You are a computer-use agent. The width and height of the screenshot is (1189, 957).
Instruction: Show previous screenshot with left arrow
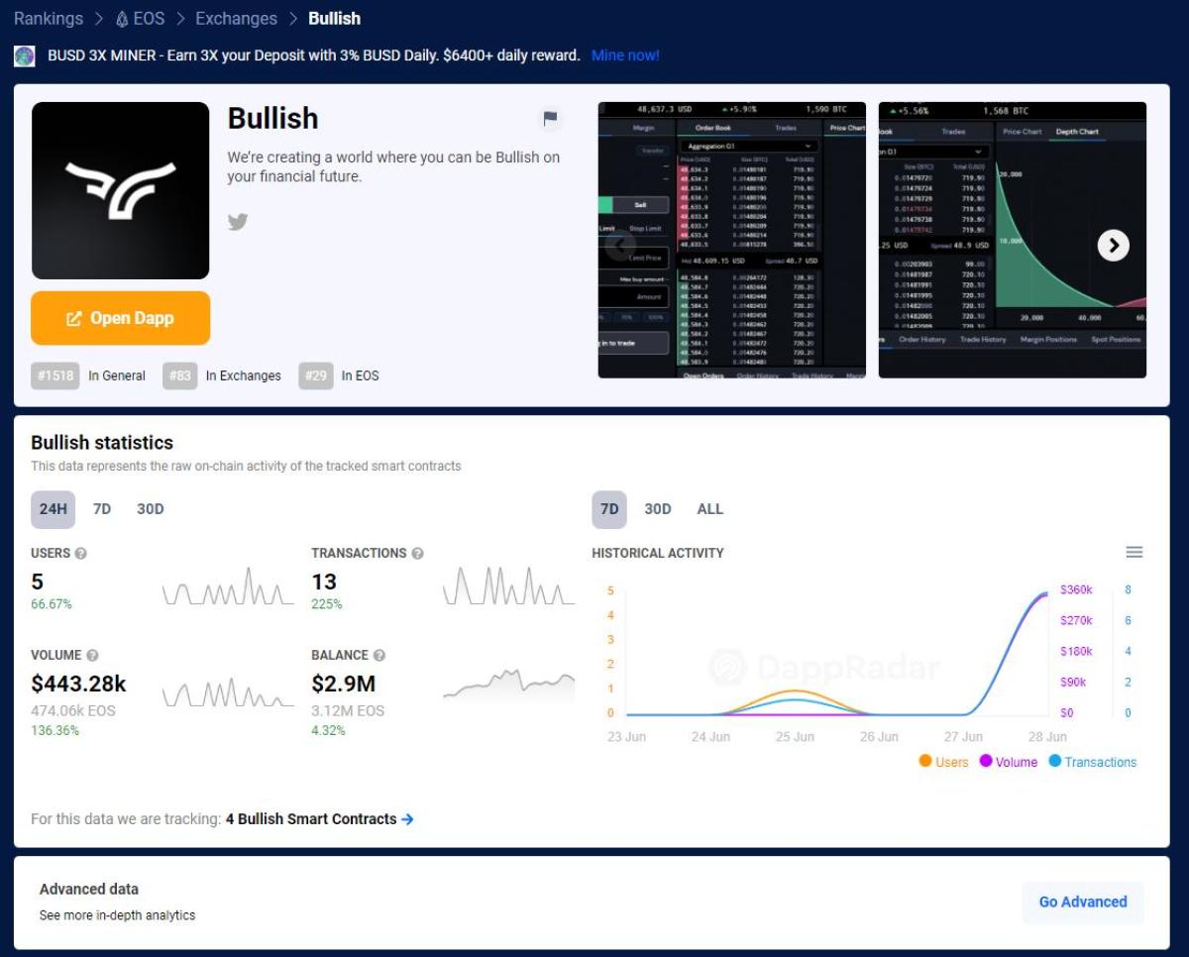click(620, 246)
